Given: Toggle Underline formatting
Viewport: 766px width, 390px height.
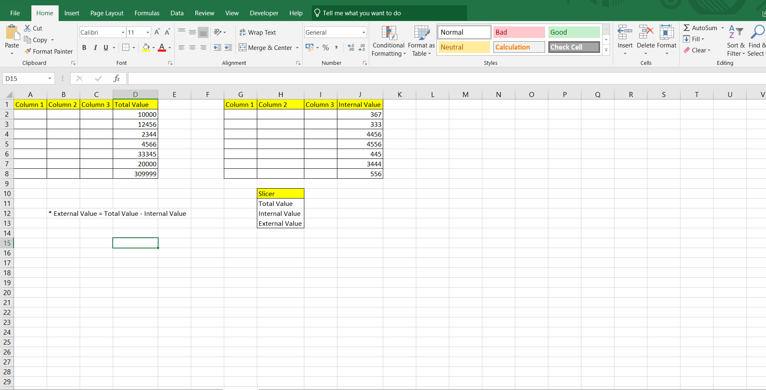Looking at the screenshot, I should click(106, 47).
